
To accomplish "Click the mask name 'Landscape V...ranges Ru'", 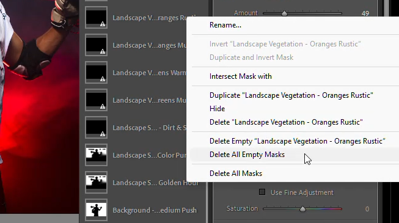I will 150,18.
